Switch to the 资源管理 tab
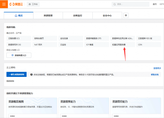Viewport: 164px width, 118px height. (48, 16)
